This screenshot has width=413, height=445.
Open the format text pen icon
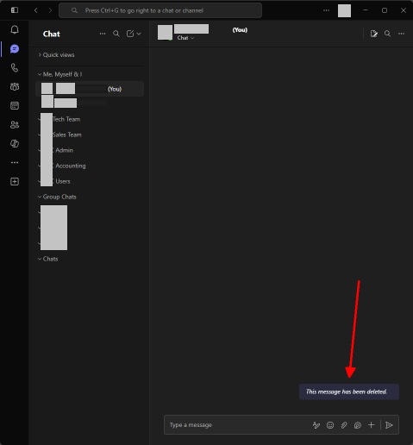316,425
